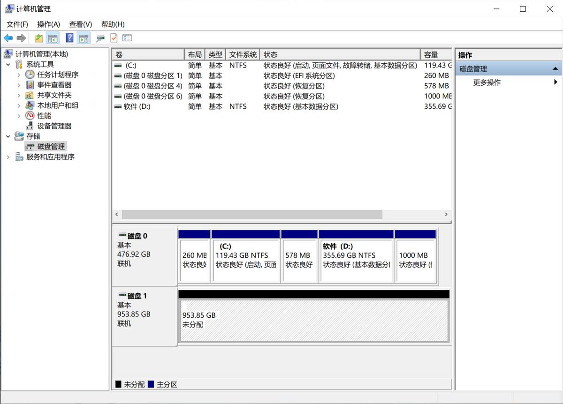563x404 pixels.
Task: Click the Up one level folder icon
Action: [39, 38]
